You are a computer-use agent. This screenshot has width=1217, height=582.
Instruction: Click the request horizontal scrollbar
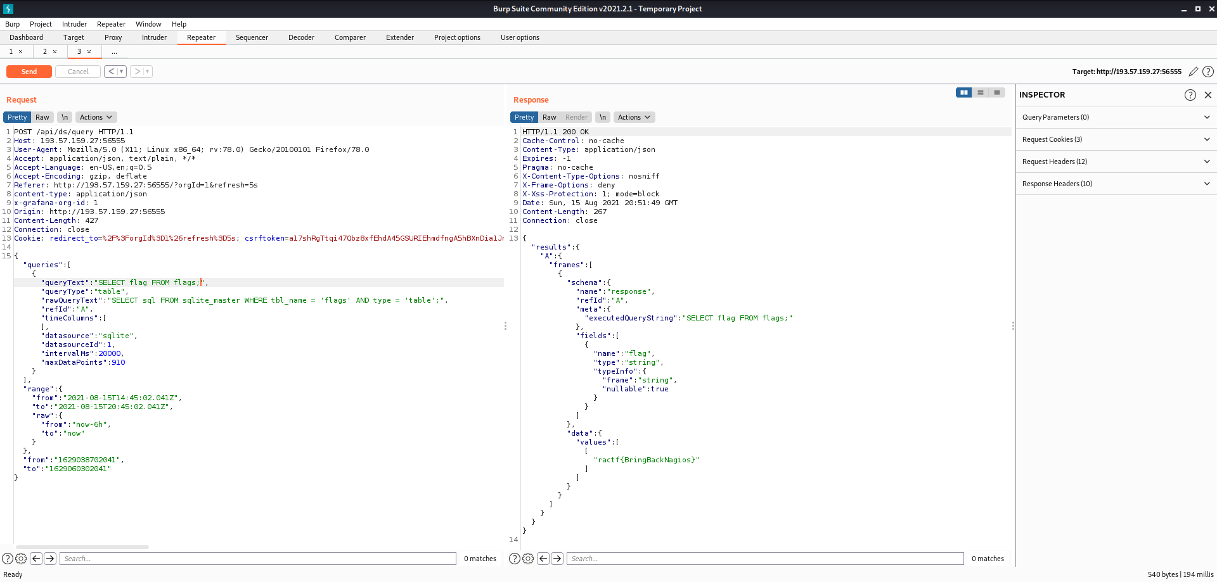click(82, 547)
